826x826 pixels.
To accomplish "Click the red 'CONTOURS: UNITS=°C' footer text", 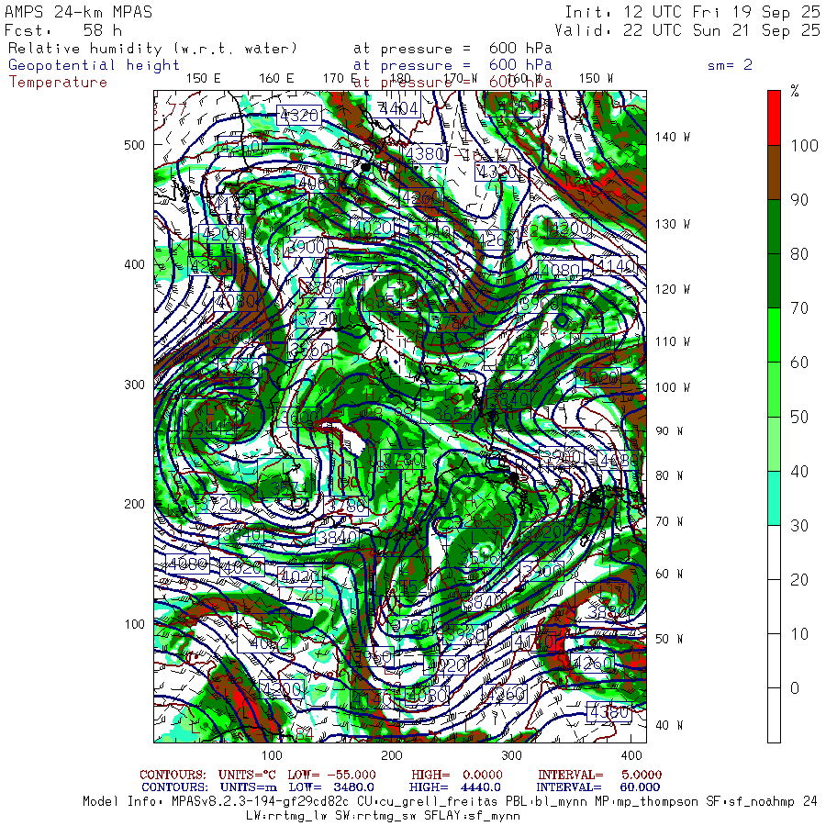I will [207, 775].
